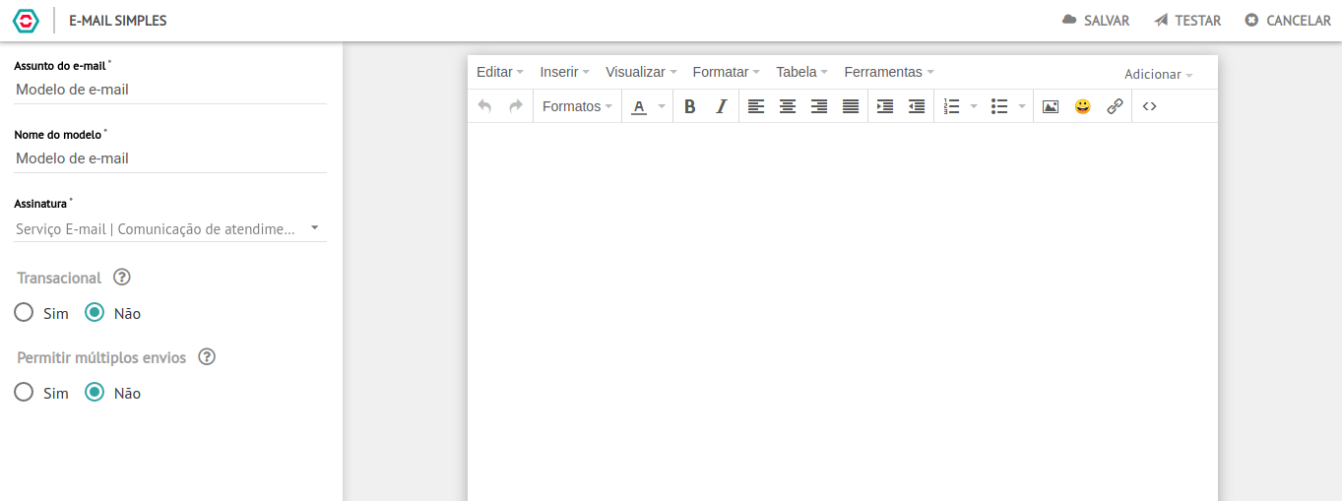1342x501 pixels.
Task: Decrease indent of paragraph
Action: pyautogui.click(x=917, y=106)
